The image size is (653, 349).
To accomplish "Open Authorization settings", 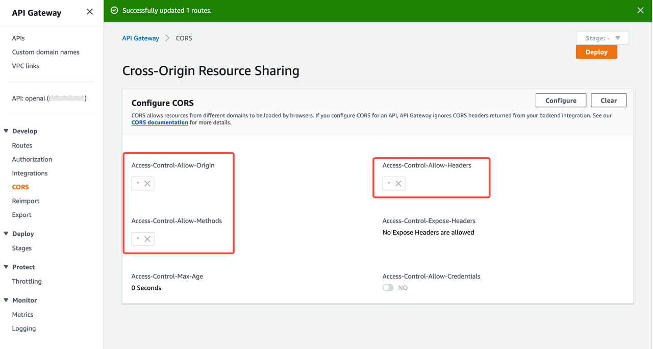I will tap(32, 159).
